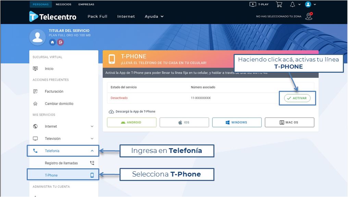Expand the Ayuda dropdown menu
The height and width of the screenshot is (197, 348).
(154, 16)
